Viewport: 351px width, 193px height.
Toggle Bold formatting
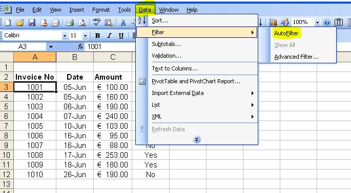(x=97, y=35)
